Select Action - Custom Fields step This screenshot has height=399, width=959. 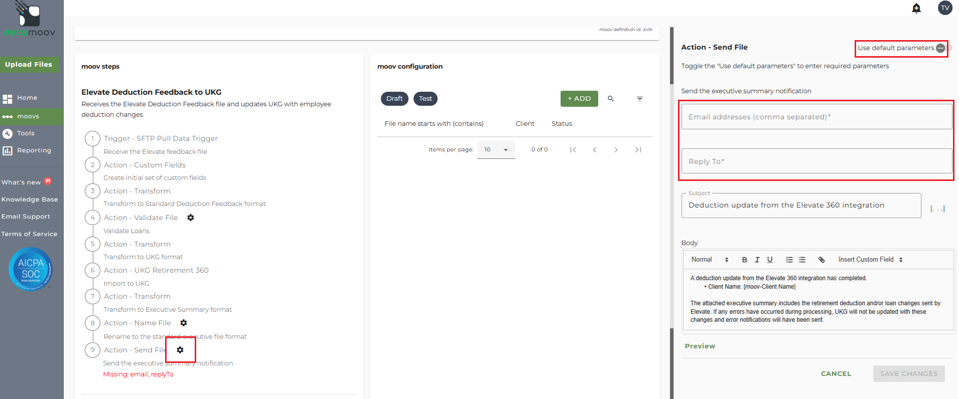pyautogui.click(x=145, y=165)
